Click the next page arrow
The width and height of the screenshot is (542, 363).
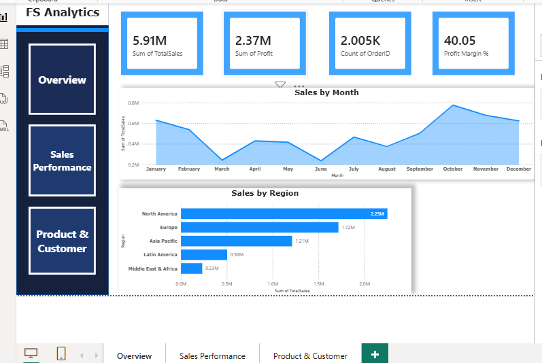point(97,356)
